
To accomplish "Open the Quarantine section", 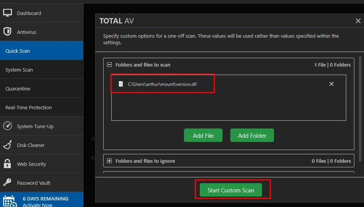I will tap(42, 88).
